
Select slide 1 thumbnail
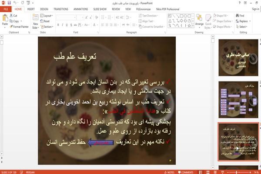[x=238, y=58]
